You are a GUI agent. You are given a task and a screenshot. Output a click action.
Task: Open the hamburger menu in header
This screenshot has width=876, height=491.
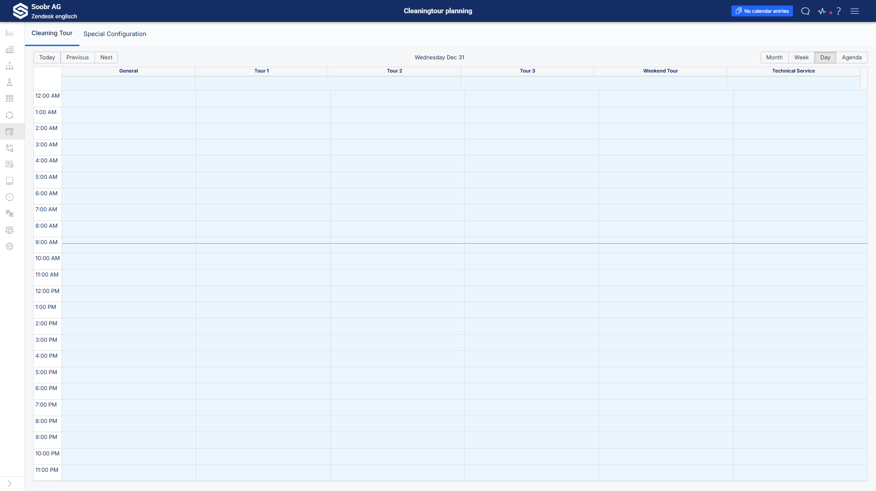click(x=855, y=11)
